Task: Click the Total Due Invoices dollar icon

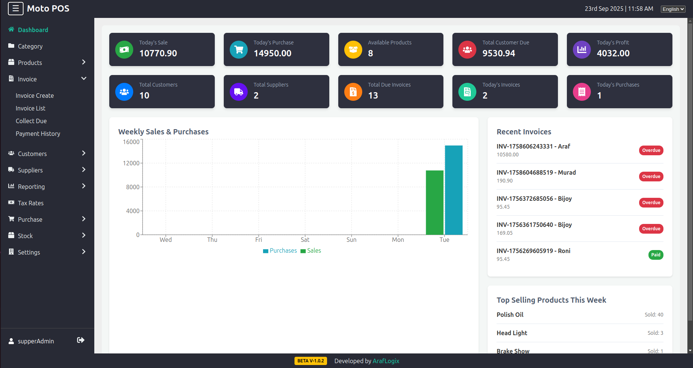Action: click(353, 91)
